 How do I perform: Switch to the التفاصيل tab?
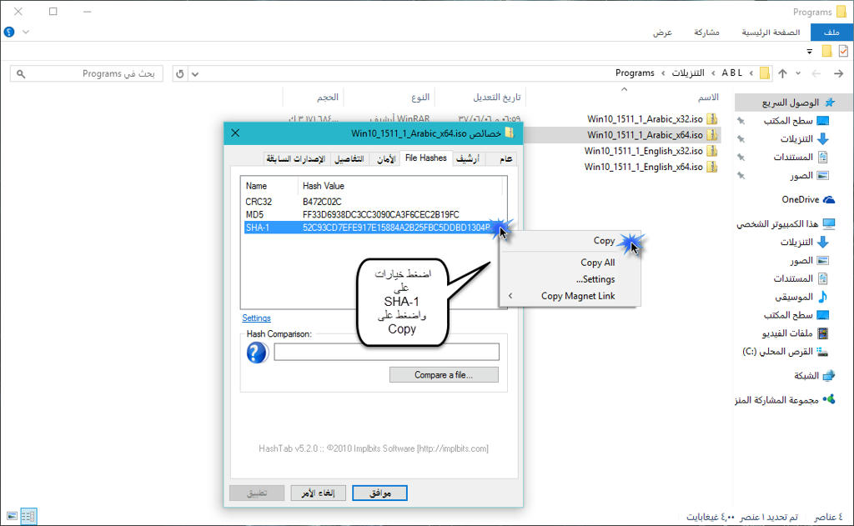point(349,158)
